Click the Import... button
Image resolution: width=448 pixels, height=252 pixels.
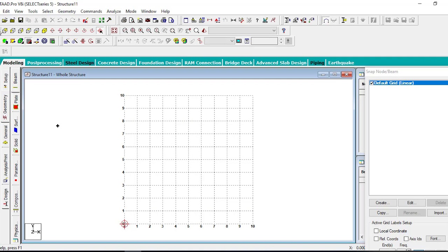pos(439,213)
